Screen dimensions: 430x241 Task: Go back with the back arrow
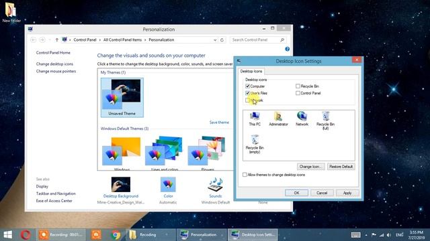(33, 40)
